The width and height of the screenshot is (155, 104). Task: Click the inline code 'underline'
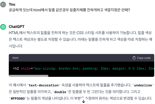point(143,85)
